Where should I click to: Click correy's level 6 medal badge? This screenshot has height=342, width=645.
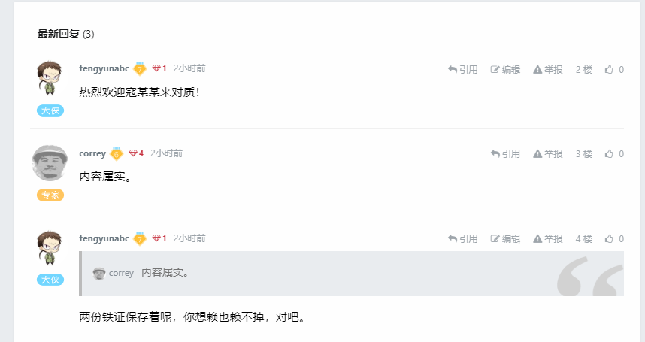pyautogui.click(x=117, y=153)
